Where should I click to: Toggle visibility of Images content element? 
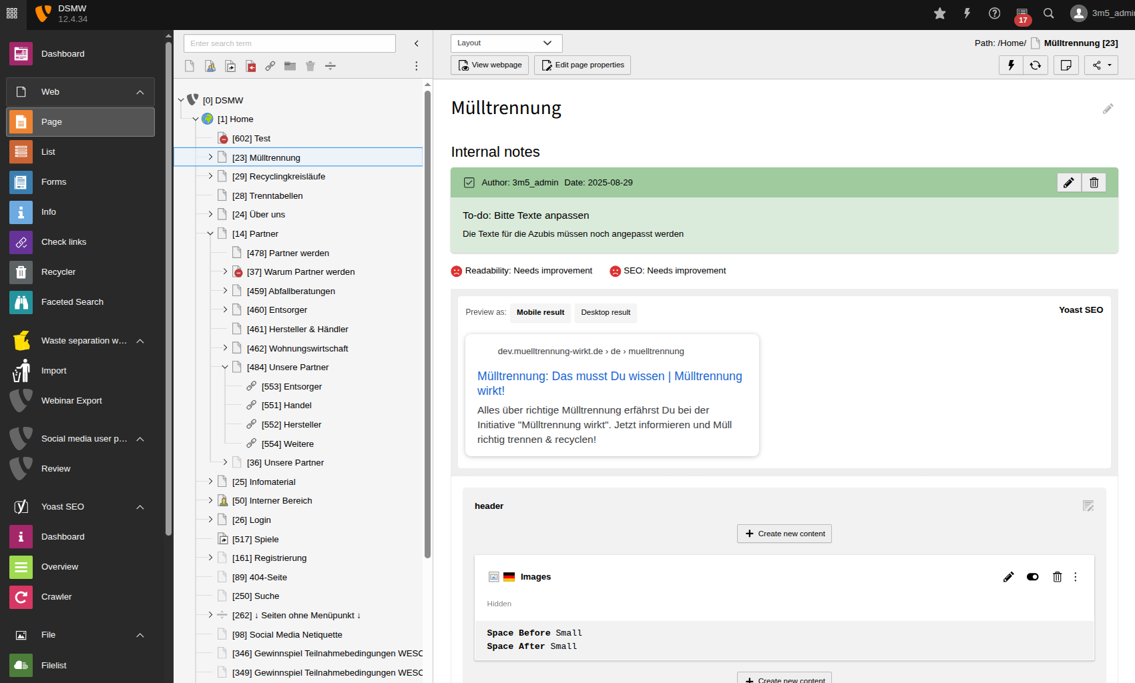tap(1032, 577)
